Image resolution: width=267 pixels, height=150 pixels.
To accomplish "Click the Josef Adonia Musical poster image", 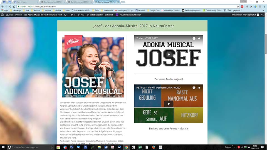I will [93, 66].
